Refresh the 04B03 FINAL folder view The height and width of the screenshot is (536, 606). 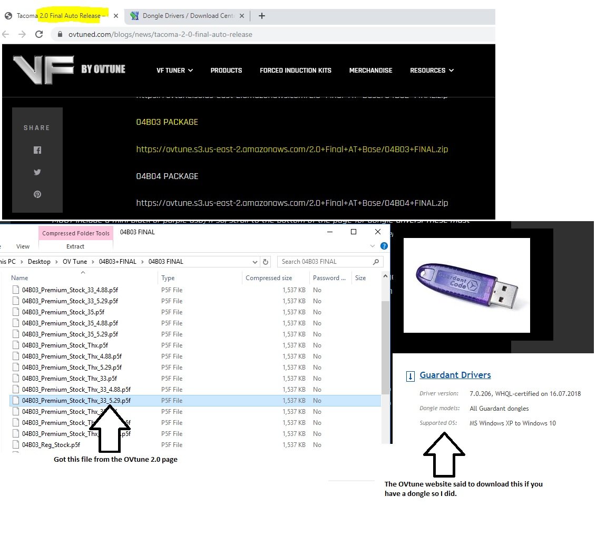[266, 262]
